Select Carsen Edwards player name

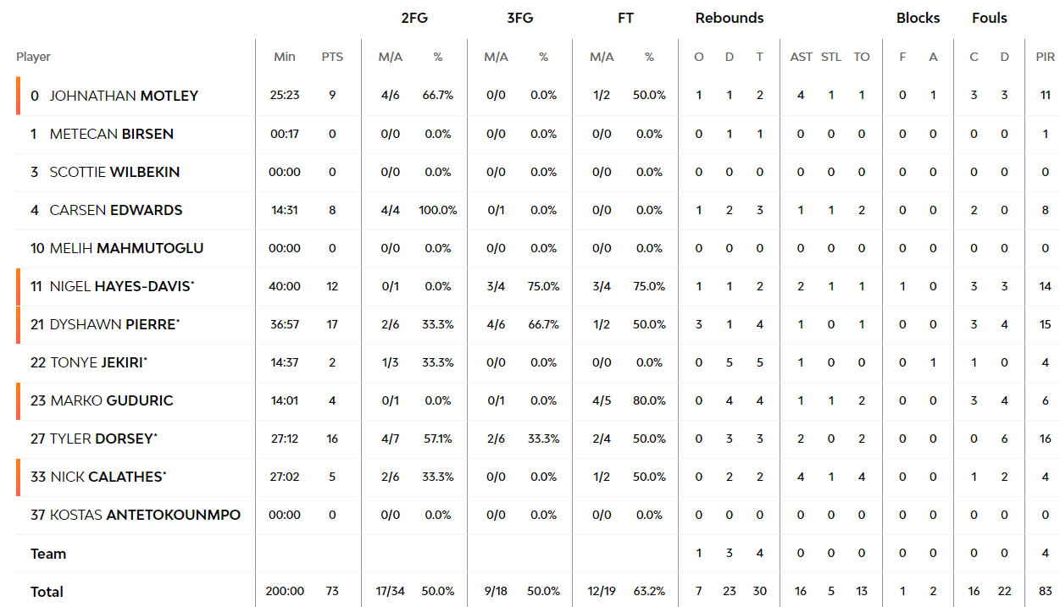(x=116, y=210)
